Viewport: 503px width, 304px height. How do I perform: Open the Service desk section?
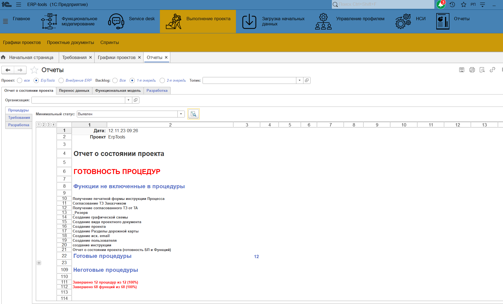(131, 21)
